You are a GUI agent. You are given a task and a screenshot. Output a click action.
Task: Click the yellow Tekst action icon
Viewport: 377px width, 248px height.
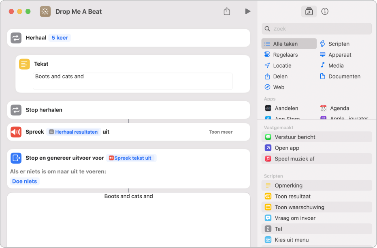pos(25,64)
